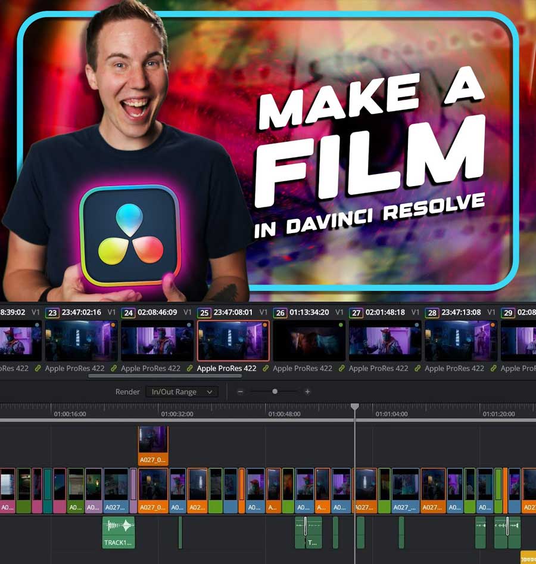The height and width of the screenshot is (564, 536).
Task: Click the blue color dot on clip 27 thumbnail
Action: click(x=417, y=325)
